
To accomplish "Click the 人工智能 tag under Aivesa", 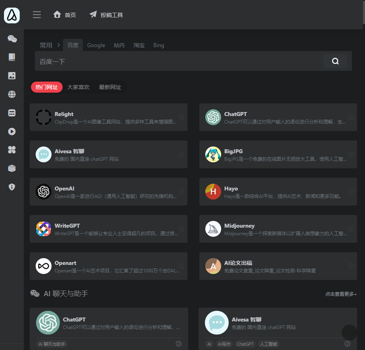I will tap(268, 344).
